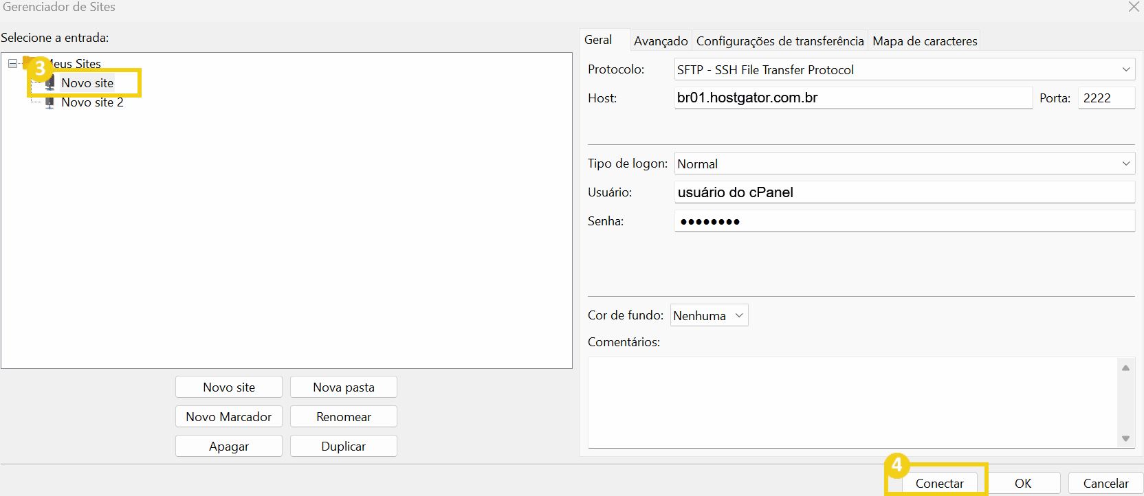Click the Novo Marcador button

(x=229, y=417)
